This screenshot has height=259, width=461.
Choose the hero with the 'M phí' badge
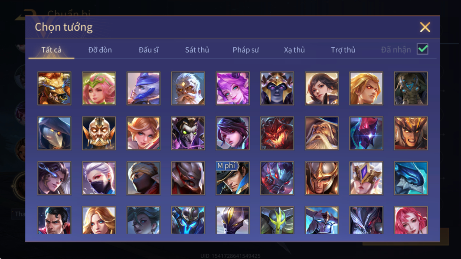tap(233, 178)
